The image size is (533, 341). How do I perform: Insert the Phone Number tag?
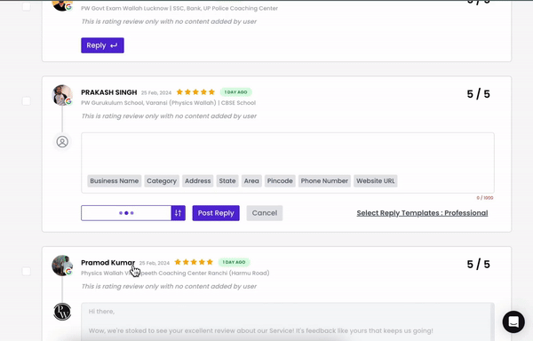point(324,181)
